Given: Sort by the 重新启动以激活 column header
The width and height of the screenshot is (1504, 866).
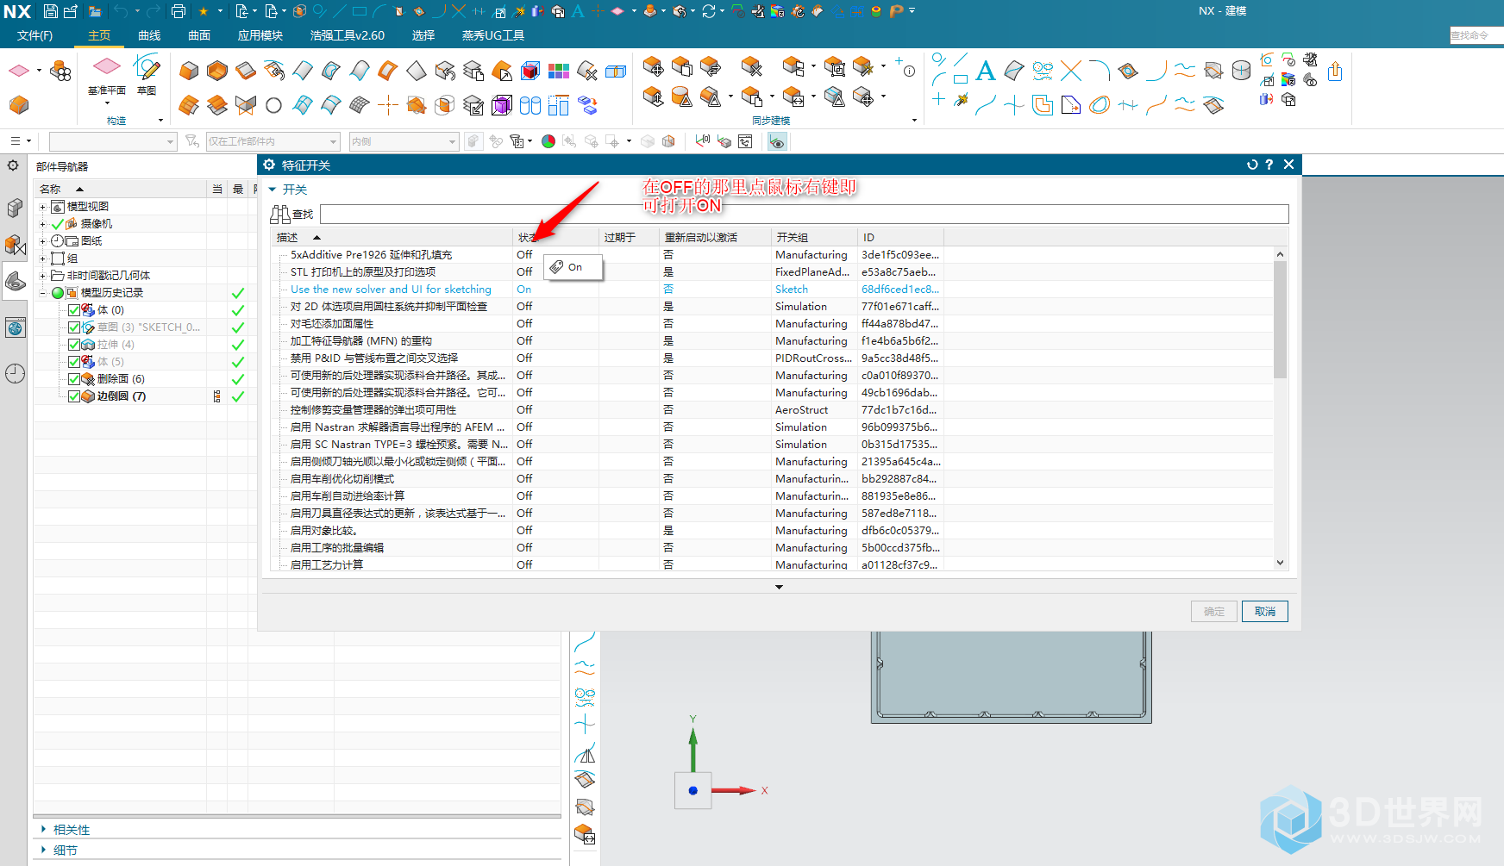Looking at the screenshot, I should tap(715, 237).
